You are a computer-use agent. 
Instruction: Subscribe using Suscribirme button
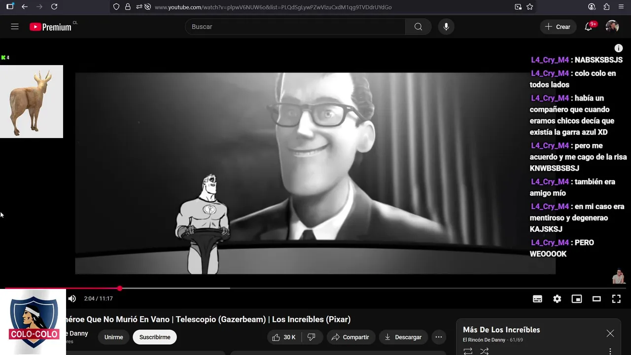point(155,337)
